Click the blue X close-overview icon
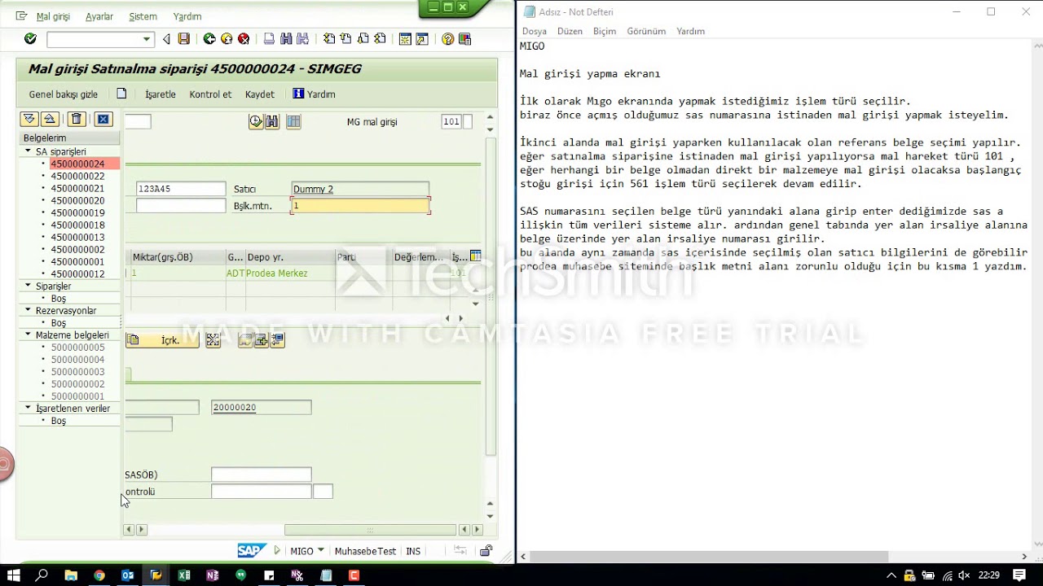Image resolution: width=1043 pixels, height=586 pixels. (103, 120)
